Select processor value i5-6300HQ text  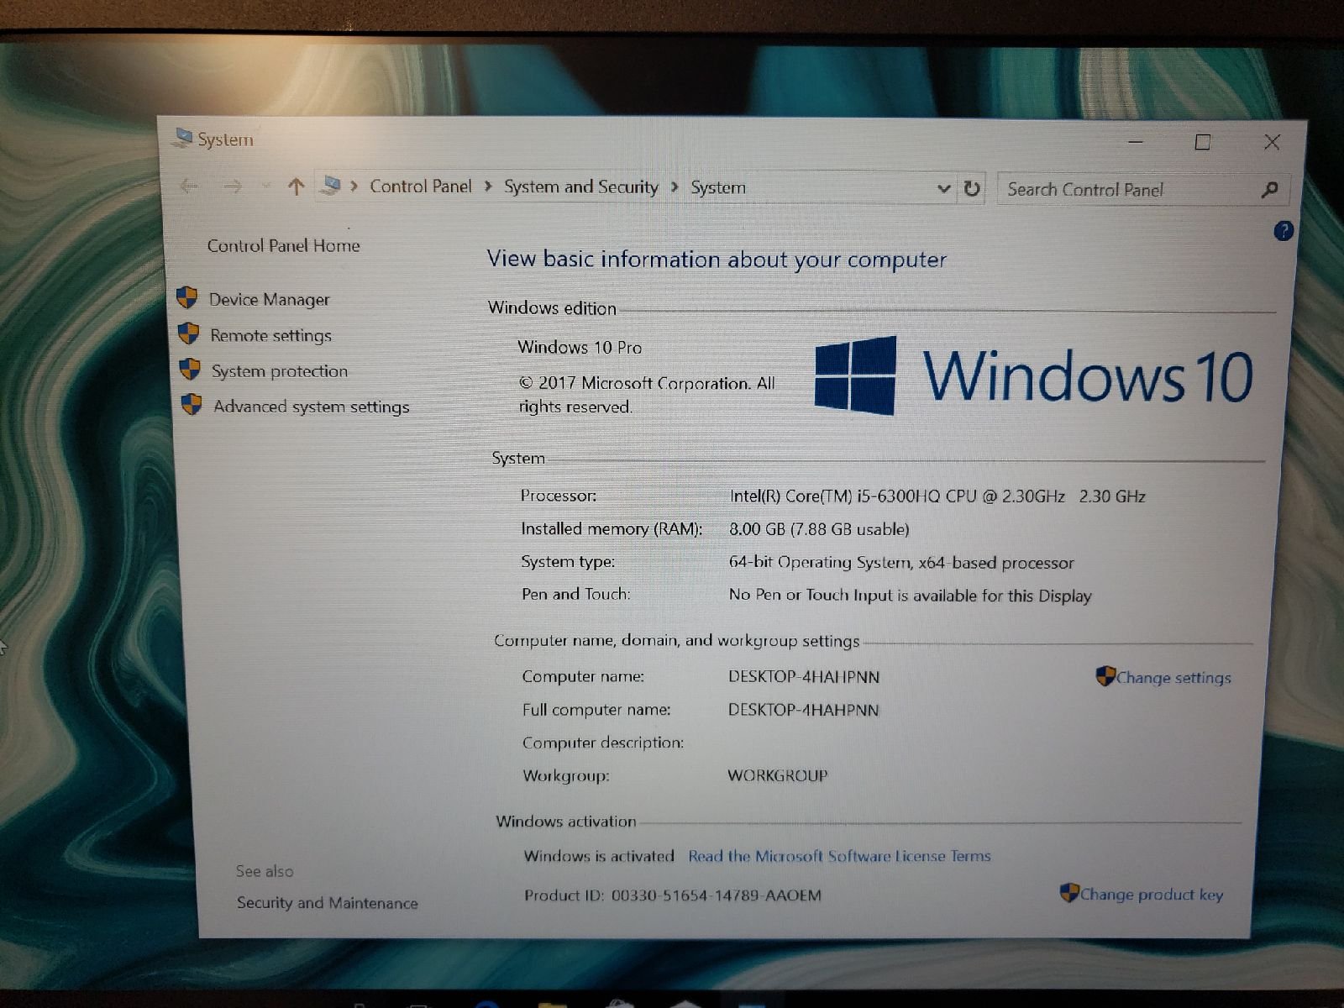tap(937, 496)
